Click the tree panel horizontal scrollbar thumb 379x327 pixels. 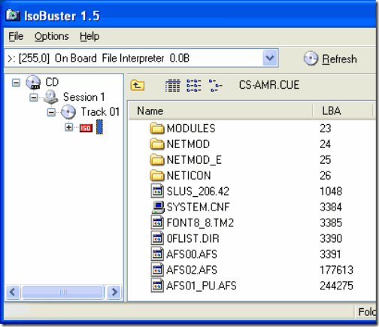point(62,292)
